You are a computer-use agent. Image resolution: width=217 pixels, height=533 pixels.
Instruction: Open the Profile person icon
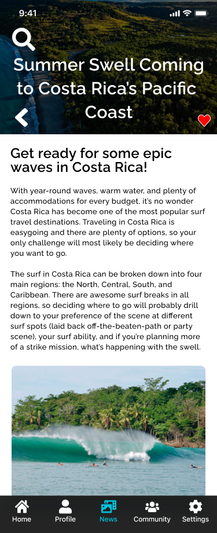65,506
